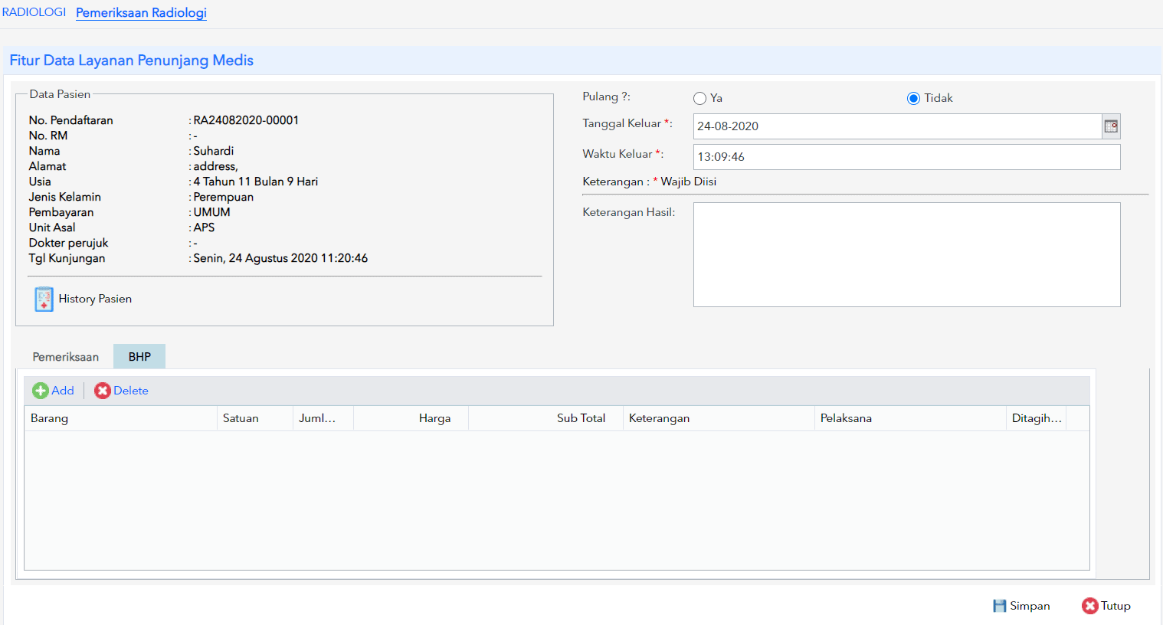Screen dimensions: 1163x625
Task: Click inside the Keterangan Hasil text area
Action: [907, 254]
